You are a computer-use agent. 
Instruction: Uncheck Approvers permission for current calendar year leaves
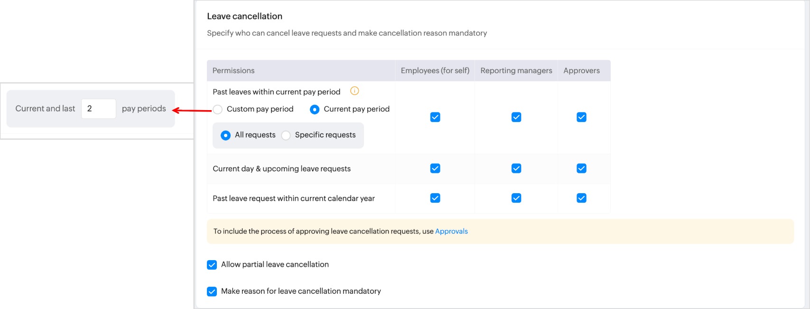point(581,198)
